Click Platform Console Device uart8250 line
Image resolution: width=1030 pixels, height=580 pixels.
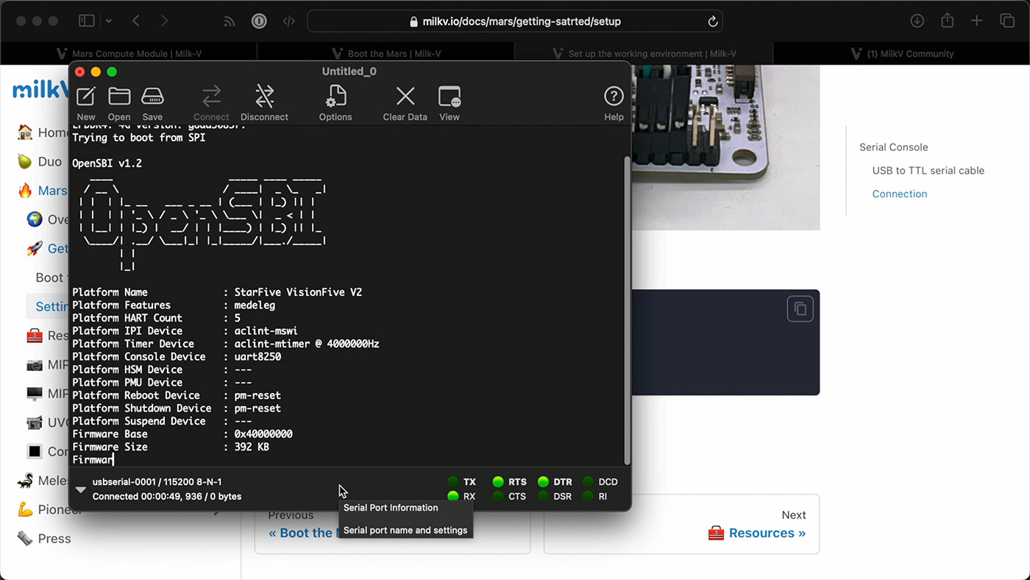click(x=177, y=357)
